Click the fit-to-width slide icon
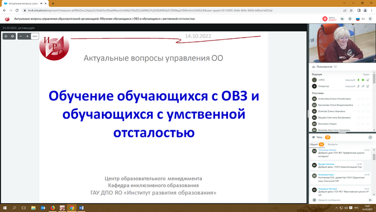Screen dimensions: 376x212 click(13, 36)
